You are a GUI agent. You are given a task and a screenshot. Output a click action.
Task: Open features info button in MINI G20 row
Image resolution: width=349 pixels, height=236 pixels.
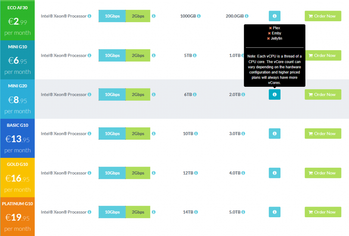tap(274, 94)
